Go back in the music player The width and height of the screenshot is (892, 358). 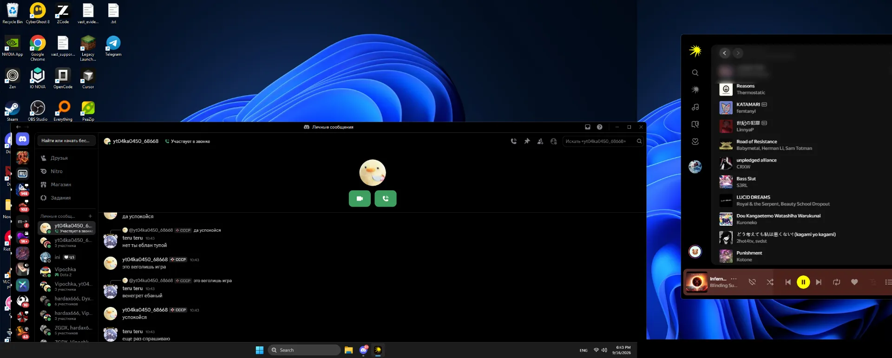point(724,53)
